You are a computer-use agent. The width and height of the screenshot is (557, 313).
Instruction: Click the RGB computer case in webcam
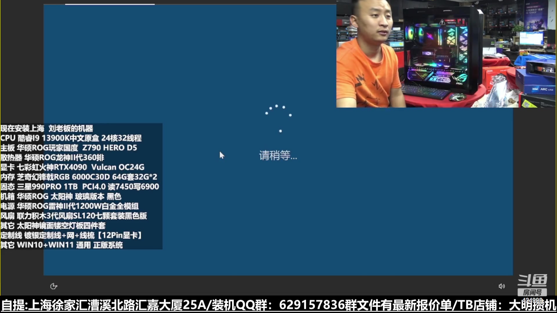pyautogui.click(x=441, y=52)
